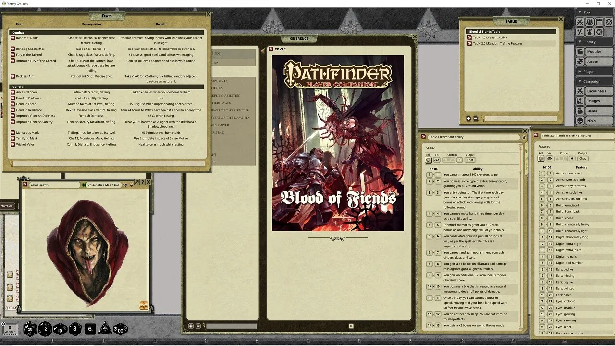This screenshot has width=615, height=346.
Task: Toggle visibility eye in Random Tiefling Features table
Action: (x=549, y=159)
